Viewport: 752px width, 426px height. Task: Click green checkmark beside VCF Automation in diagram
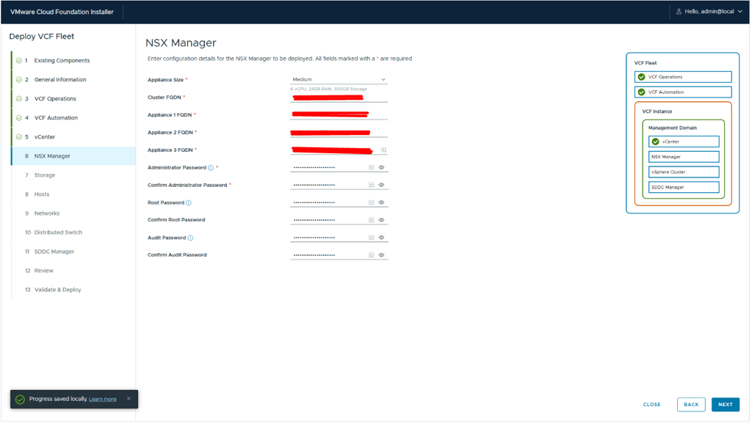pyautogui.click(x=643, y=92)
